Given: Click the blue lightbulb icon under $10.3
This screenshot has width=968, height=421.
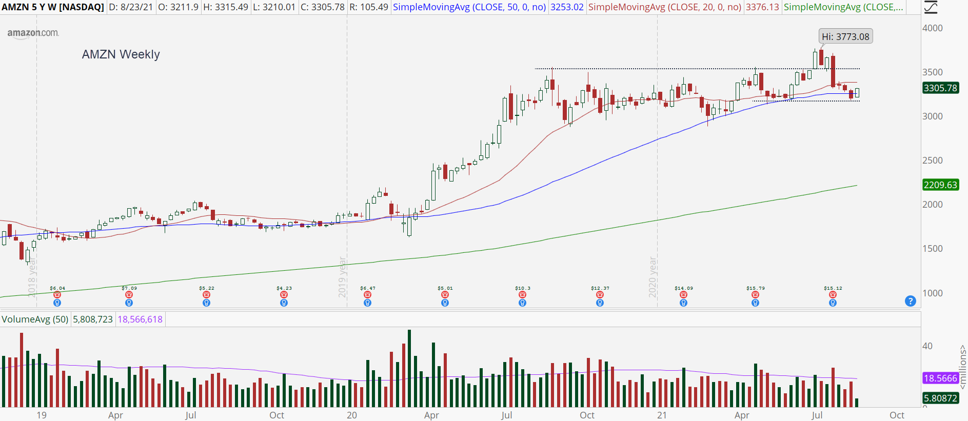Looking at the screenshot, I should pos(523,303).
